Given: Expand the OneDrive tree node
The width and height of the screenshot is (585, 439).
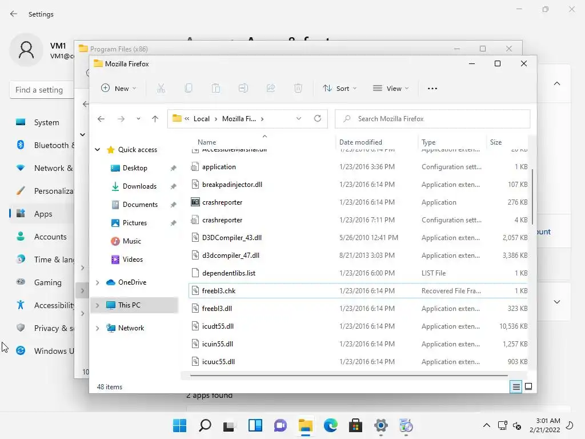Looking at the screenshot, I should coord(97,282).
